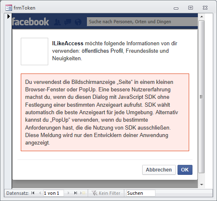
Task: Click the scroll up arrow of the vertical scrollbar
Action: (x=202, y=17)
